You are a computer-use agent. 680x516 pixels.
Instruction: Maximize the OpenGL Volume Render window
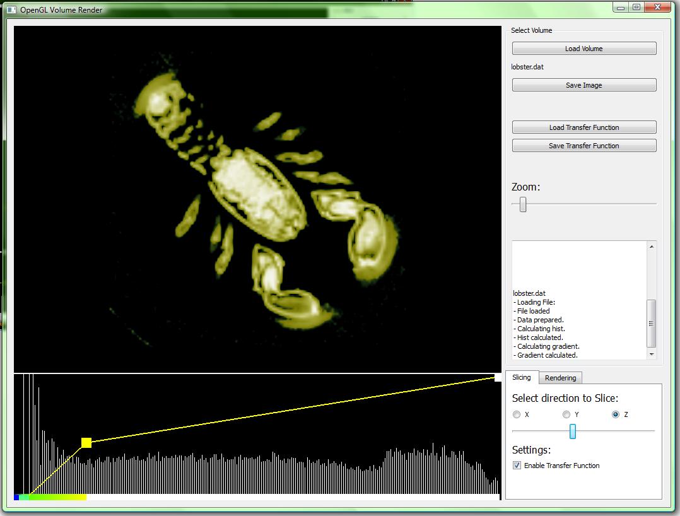pos(636,8)
